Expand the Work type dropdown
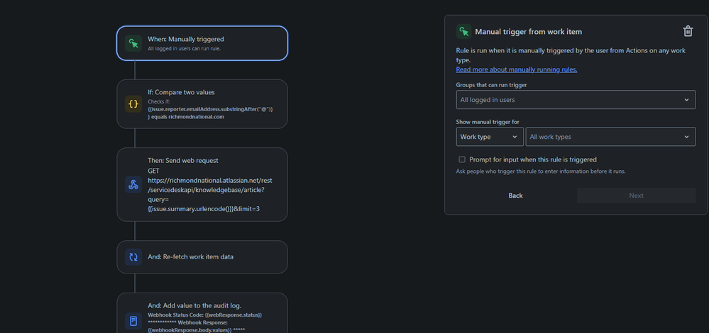The width and height of the screenshot is (709, 333). coord(490,137)
